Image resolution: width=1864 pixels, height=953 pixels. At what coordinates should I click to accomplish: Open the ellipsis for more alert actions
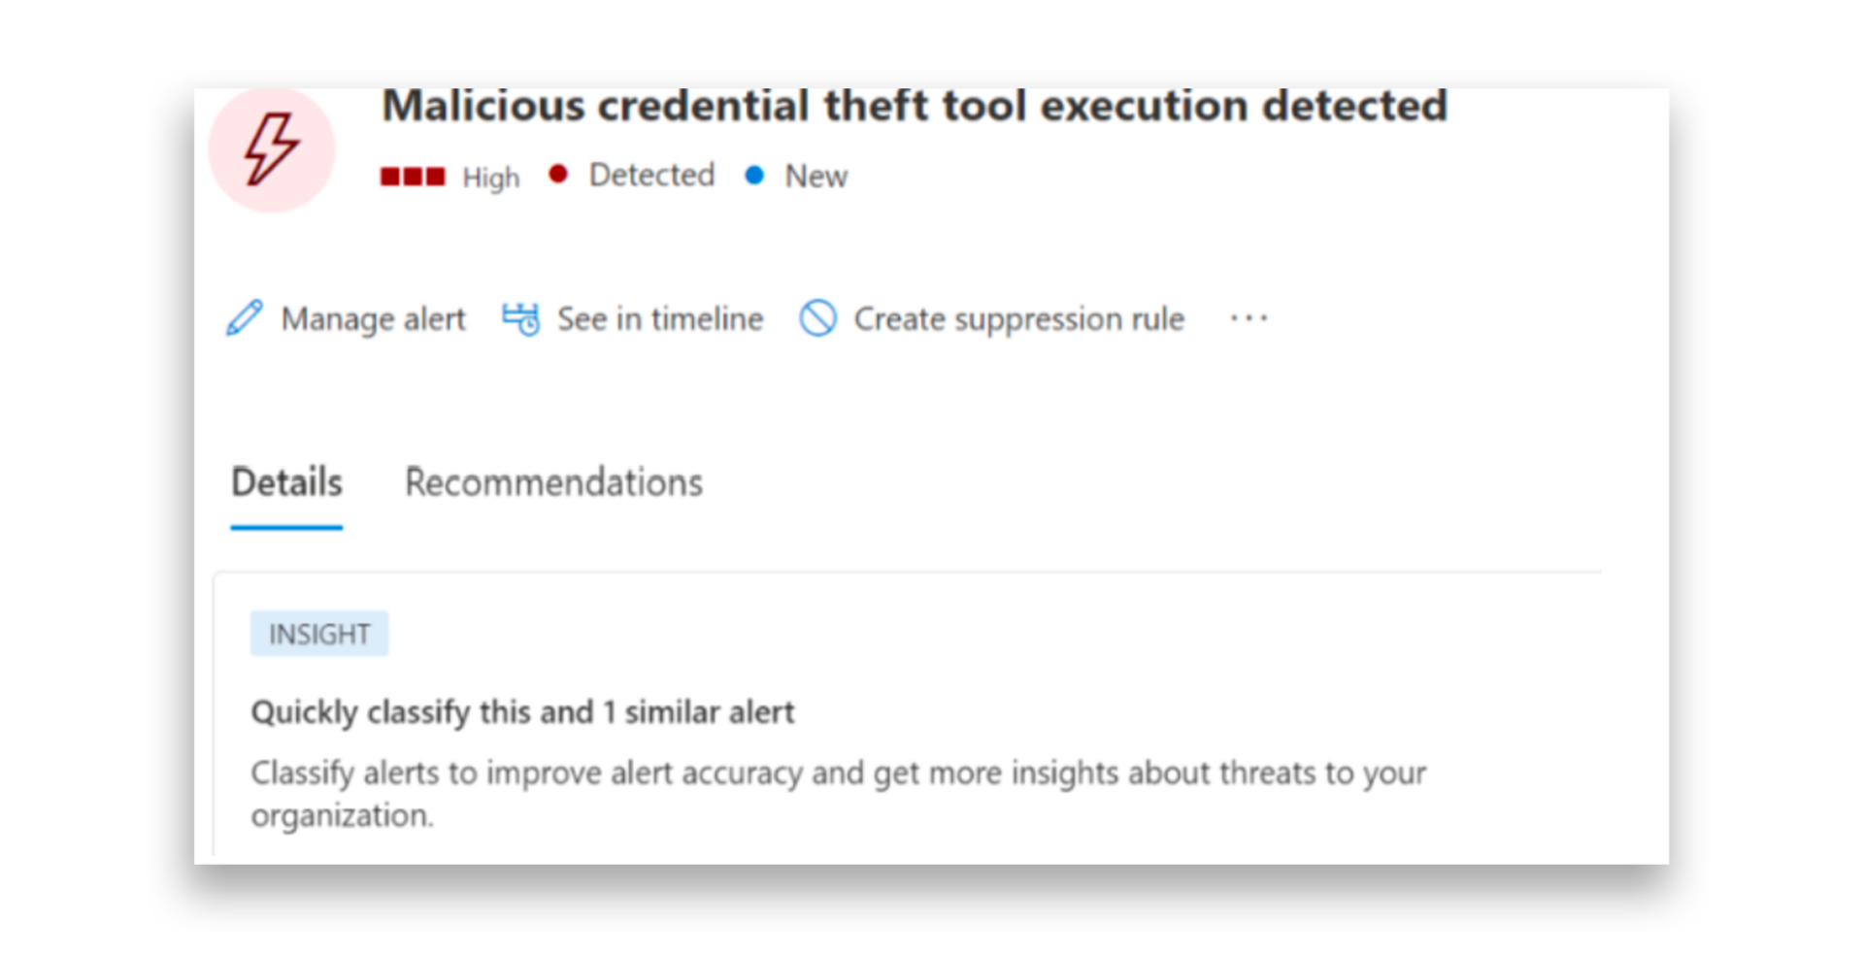(x=1248, y=317)
